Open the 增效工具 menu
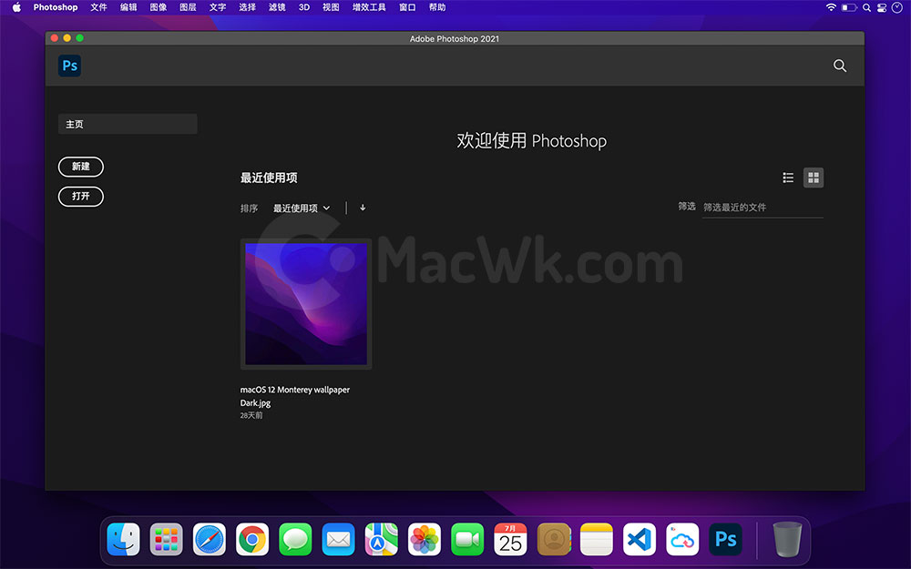 pyautogui.click(x=369, y=7)
